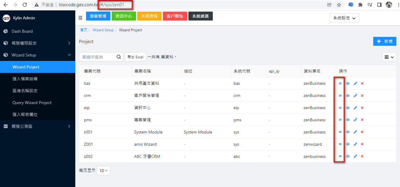Screen dimensions: 400x187
Task: Click the double-arrow icon in the bas row
Action: click(340, 84)
